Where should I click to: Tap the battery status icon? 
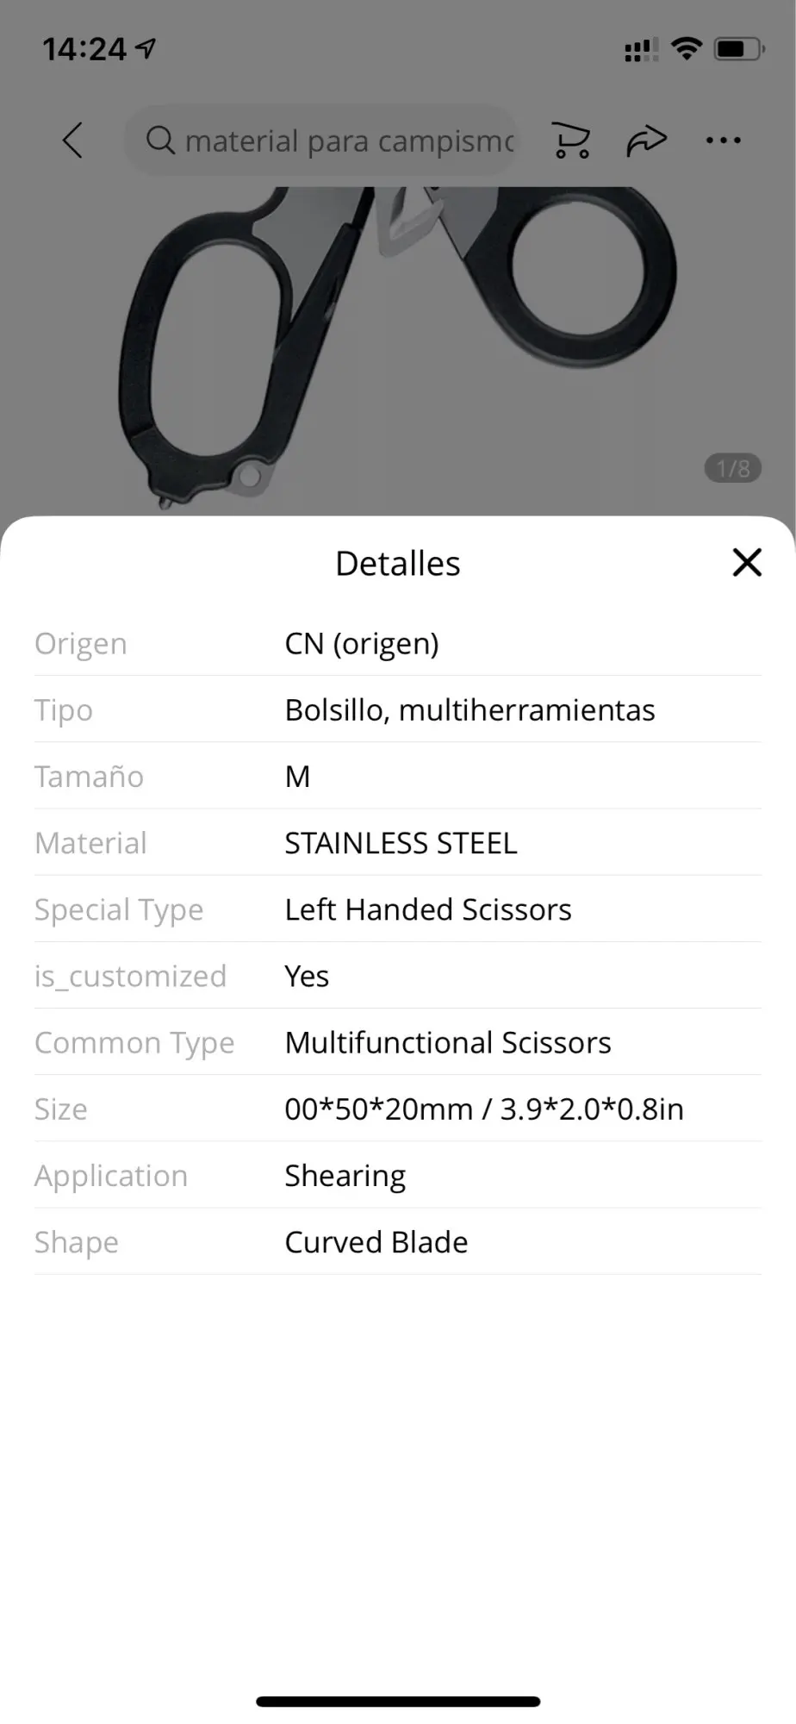coord(738,48)
